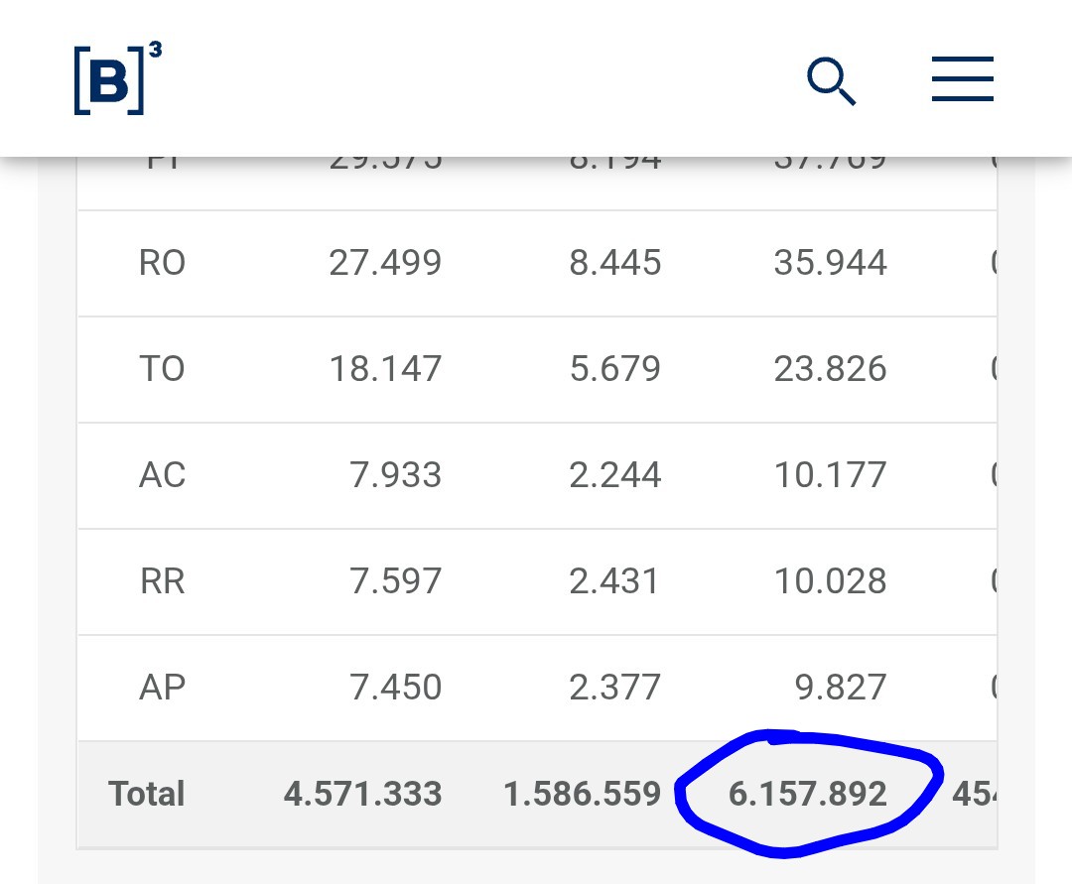1072x884 pixels.
Task: Click the AP state row label
Action: tap(162, 688)
